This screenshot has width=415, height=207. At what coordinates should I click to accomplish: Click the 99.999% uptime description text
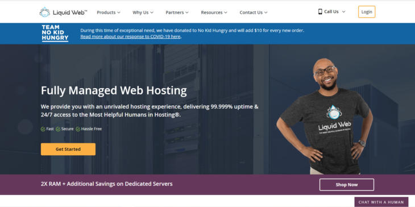150,111
